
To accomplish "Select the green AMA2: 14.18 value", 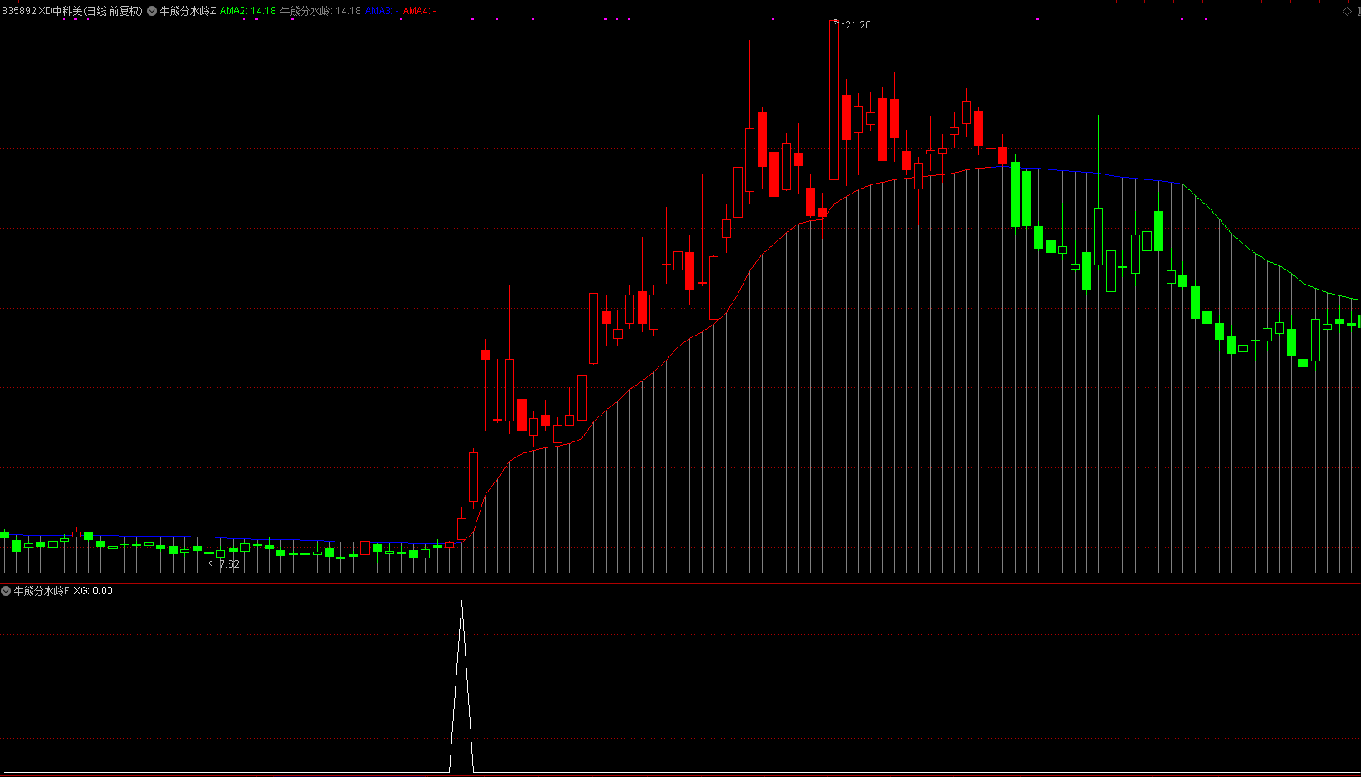I will 248,11.
